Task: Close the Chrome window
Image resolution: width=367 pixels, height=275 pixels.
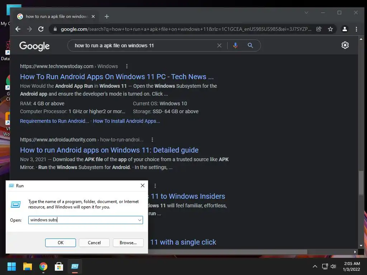Action: pos(356,13)
